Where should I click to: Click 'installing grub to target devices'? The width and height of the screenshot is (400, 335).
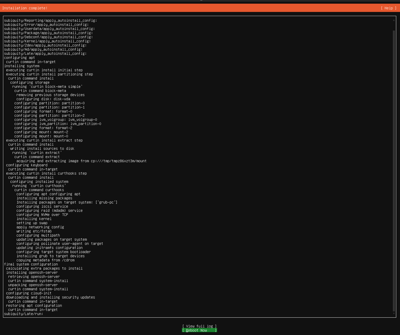tap(50, 256)
